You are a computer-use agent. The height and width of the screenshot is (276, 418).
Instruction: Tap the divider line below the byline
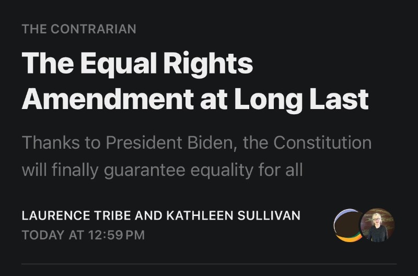[209, 264]
